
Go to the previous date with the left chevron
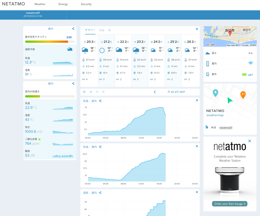coord(155,92)
